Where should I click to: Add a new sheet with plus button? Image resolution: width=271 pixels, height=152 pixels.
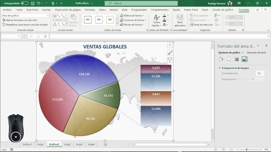pos(105,144)
